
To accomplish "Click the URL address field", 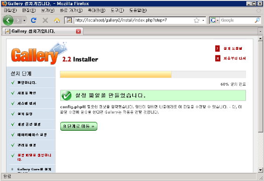I will [x=133, y=20].
